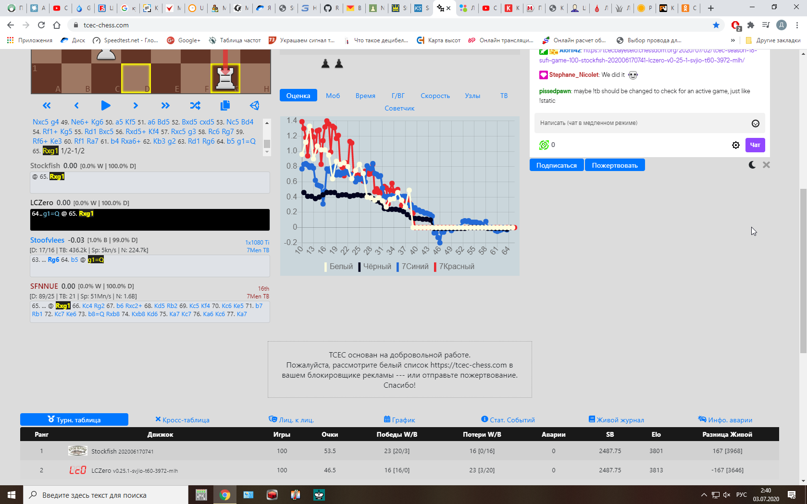Jump to last move with double-right arrow

(x=165, y=106)
